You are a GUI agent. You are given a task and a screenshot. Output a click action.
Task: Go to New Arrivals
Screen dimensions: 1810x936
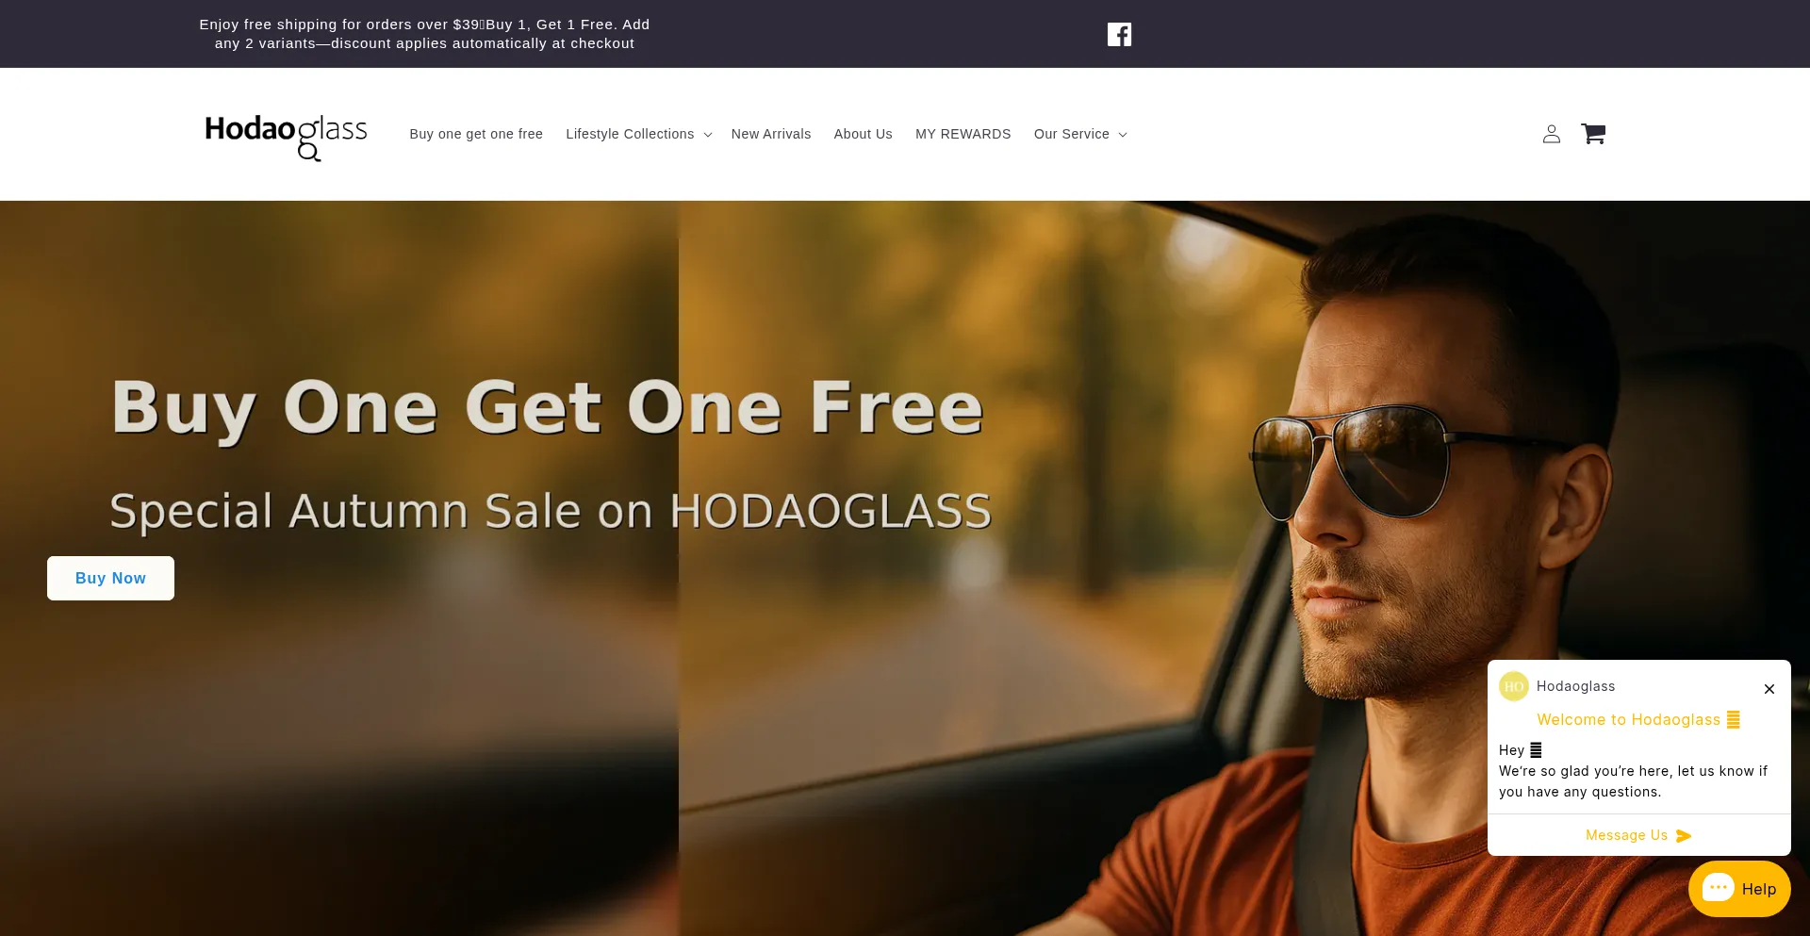click(771, 134)
